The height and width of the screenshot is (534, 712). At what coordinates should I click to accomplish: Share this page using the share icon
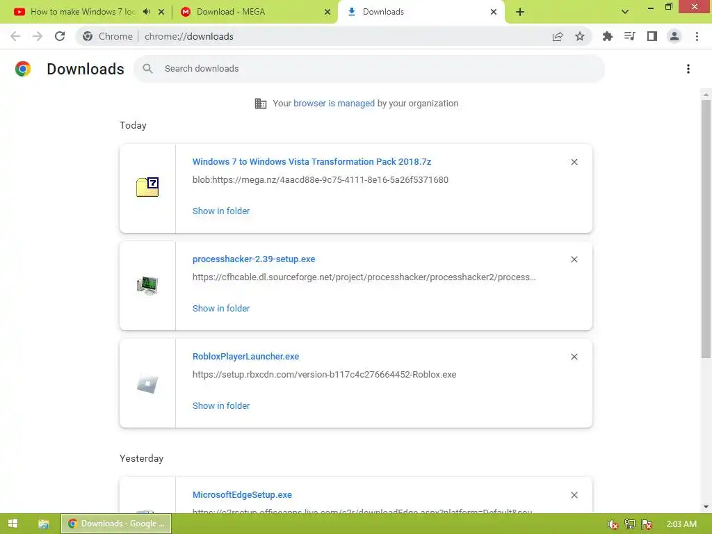tap(558, 36)
